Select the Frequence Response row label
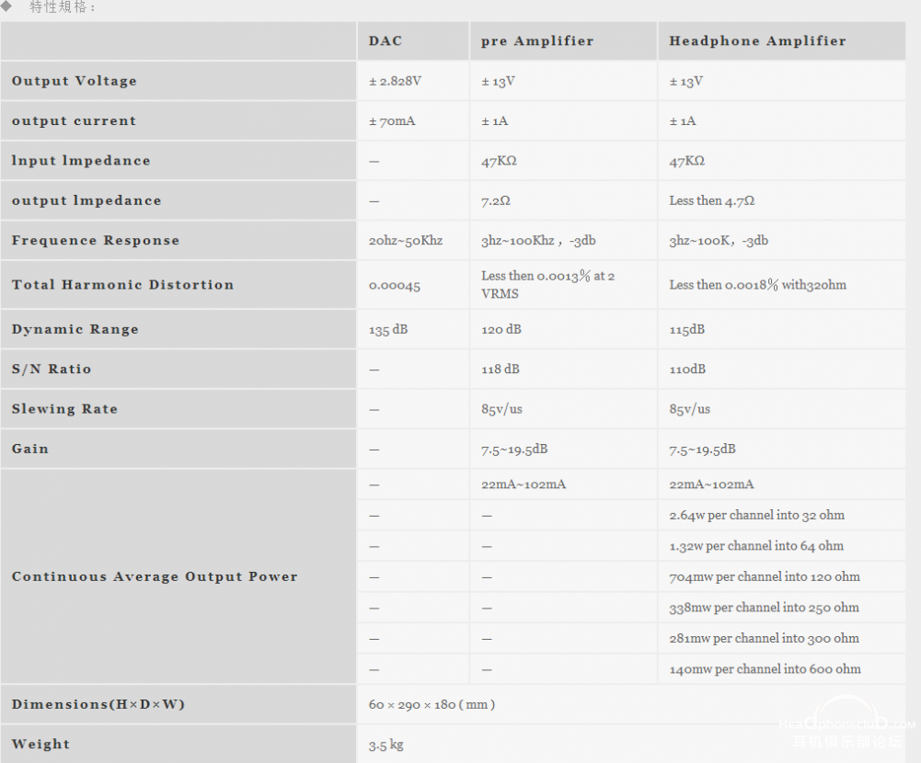921x763 pixels. (x=178, y=241)
